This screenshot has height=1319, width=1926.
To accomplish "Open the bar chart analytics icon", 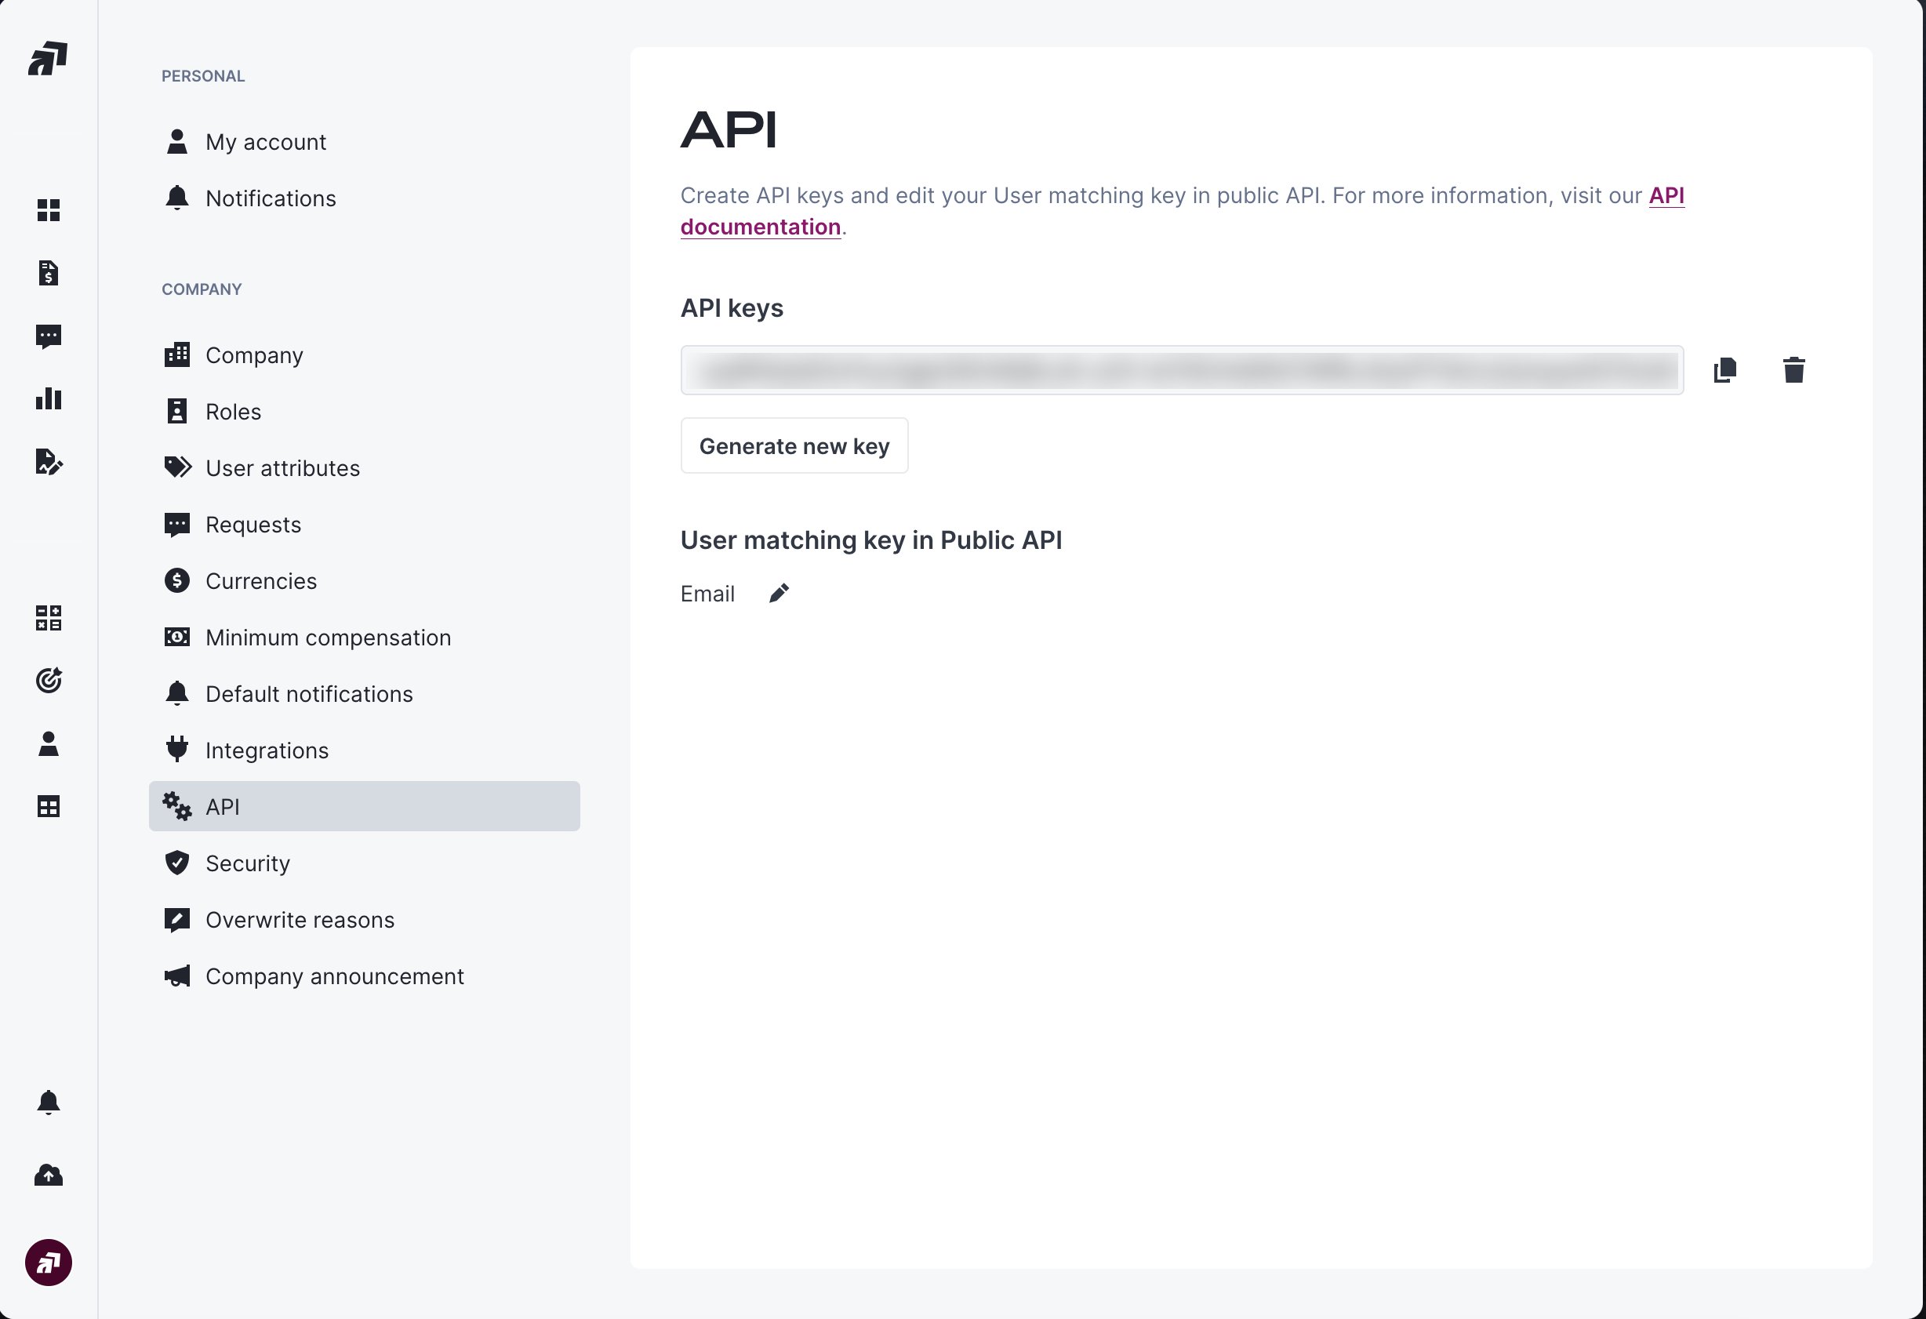I will point(48,398).
